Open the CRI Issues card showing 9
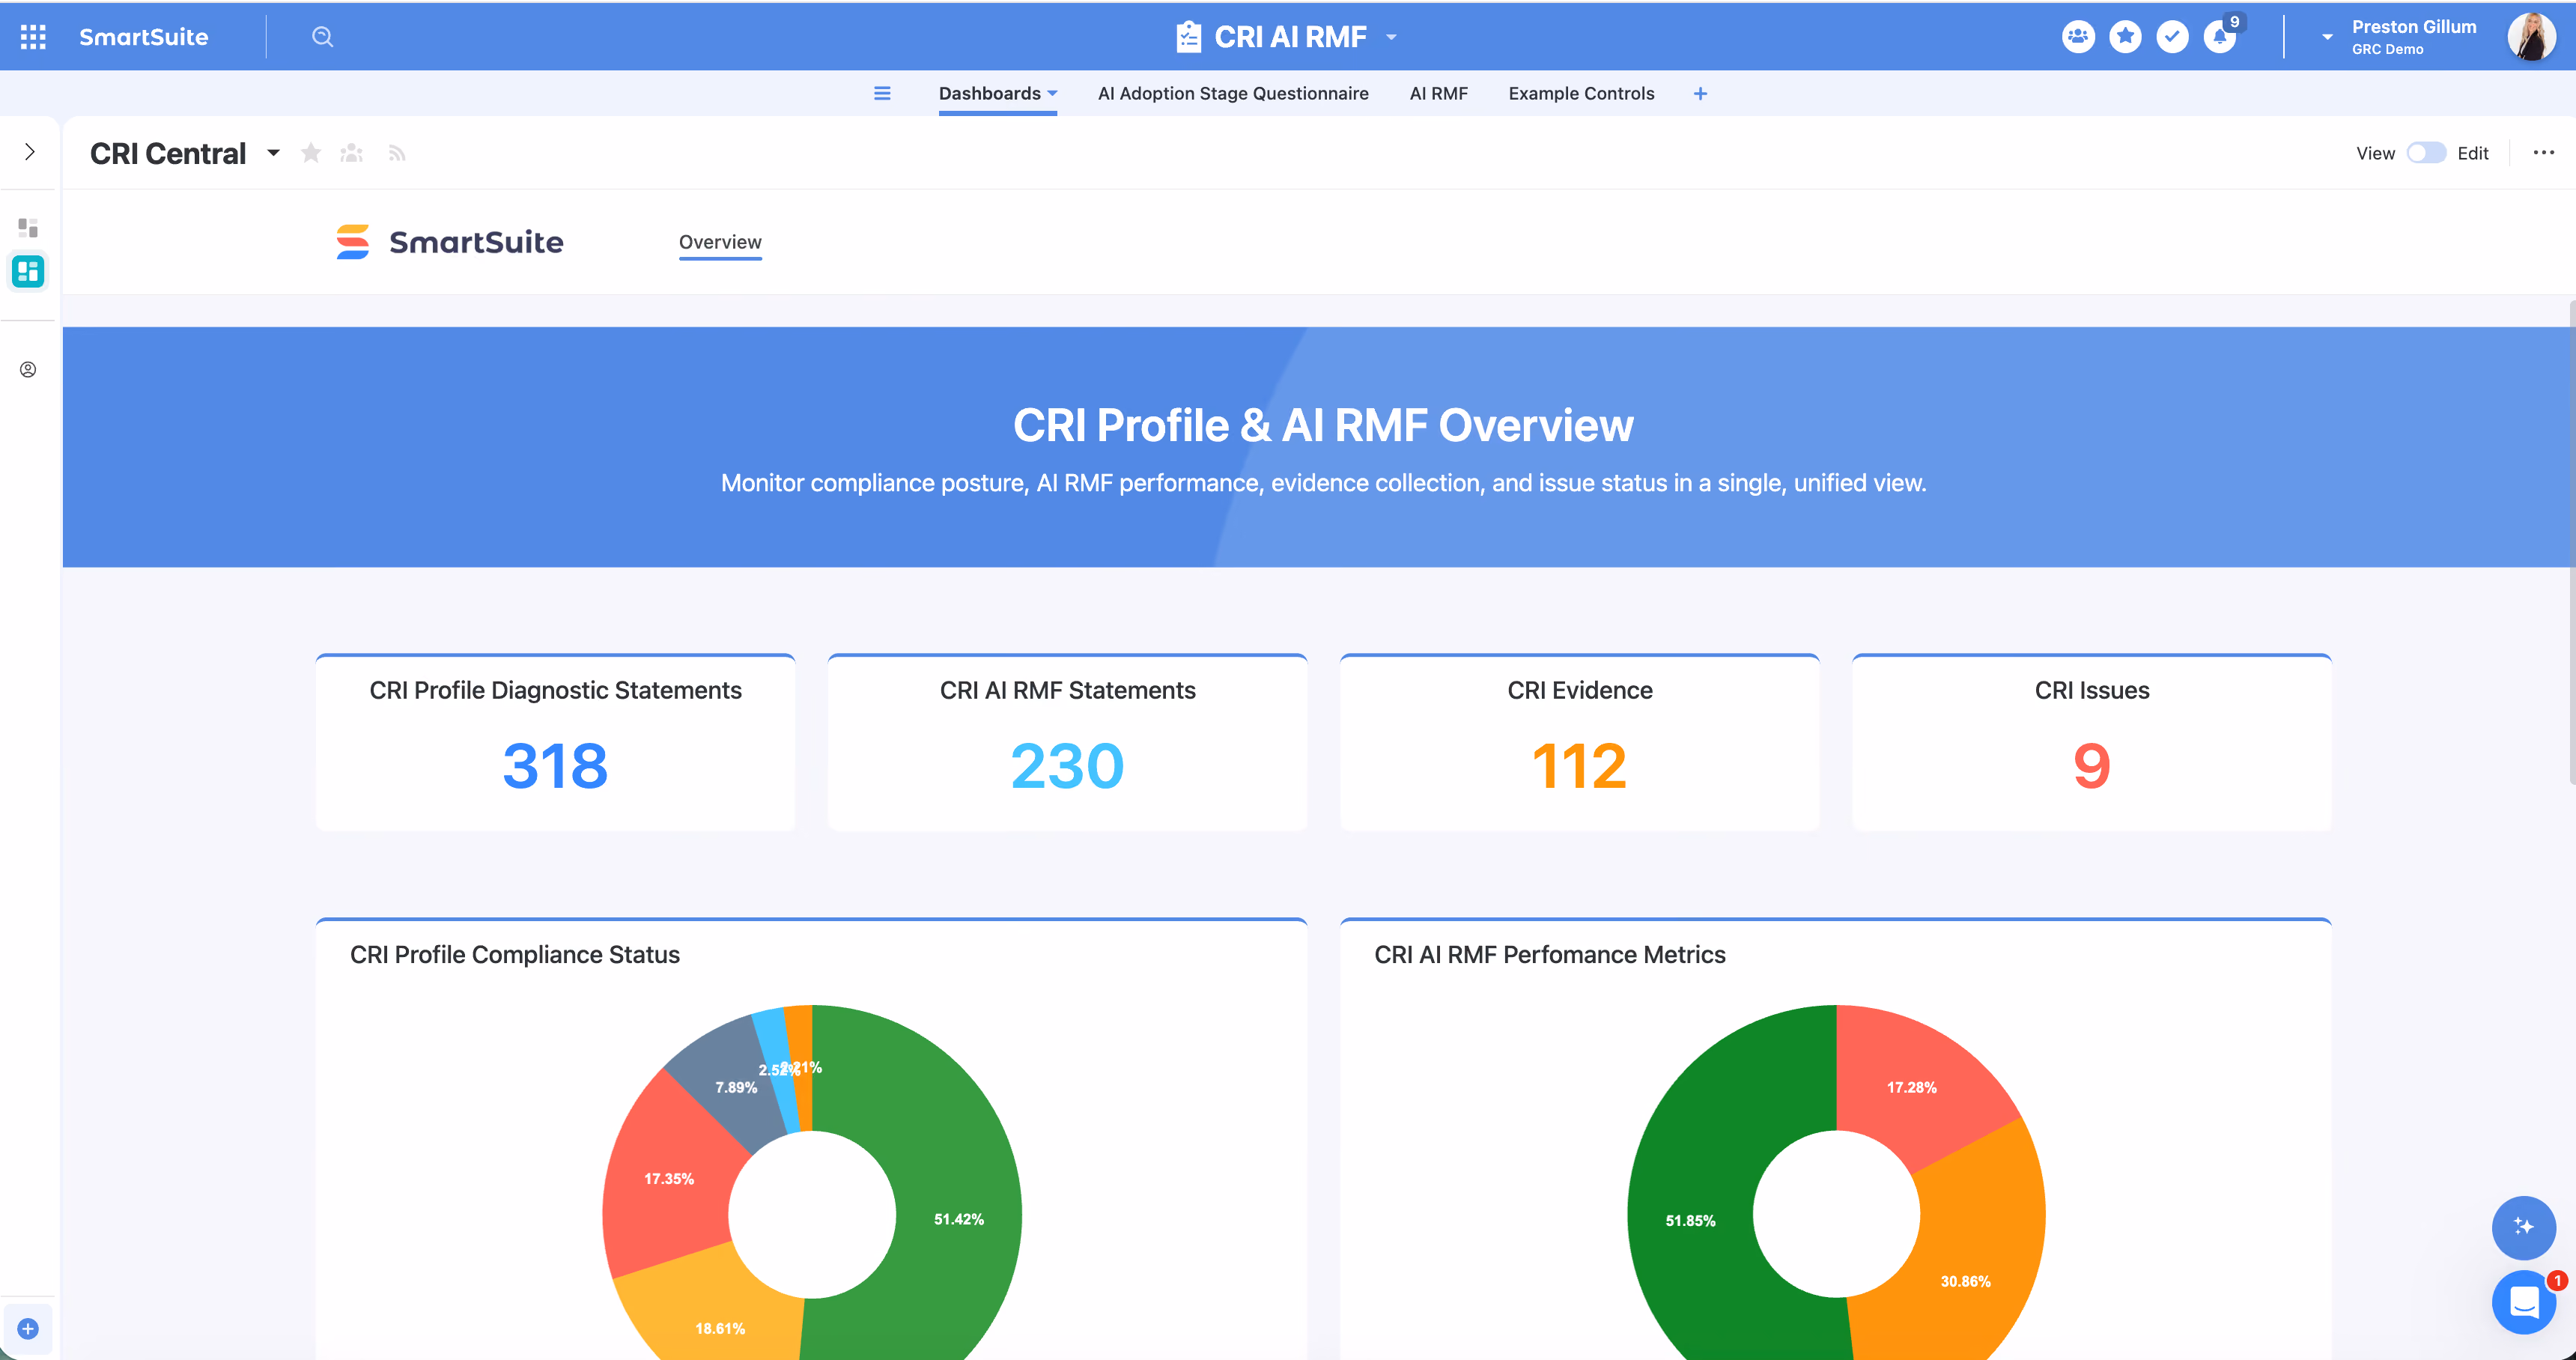This screenshot has height=1360, width=2576. (x=2091, y=743)
